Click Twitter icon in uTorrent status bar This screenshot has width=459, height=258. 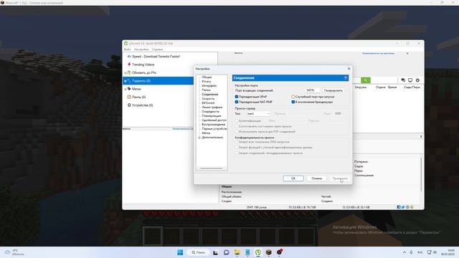(x=403, y=207)
